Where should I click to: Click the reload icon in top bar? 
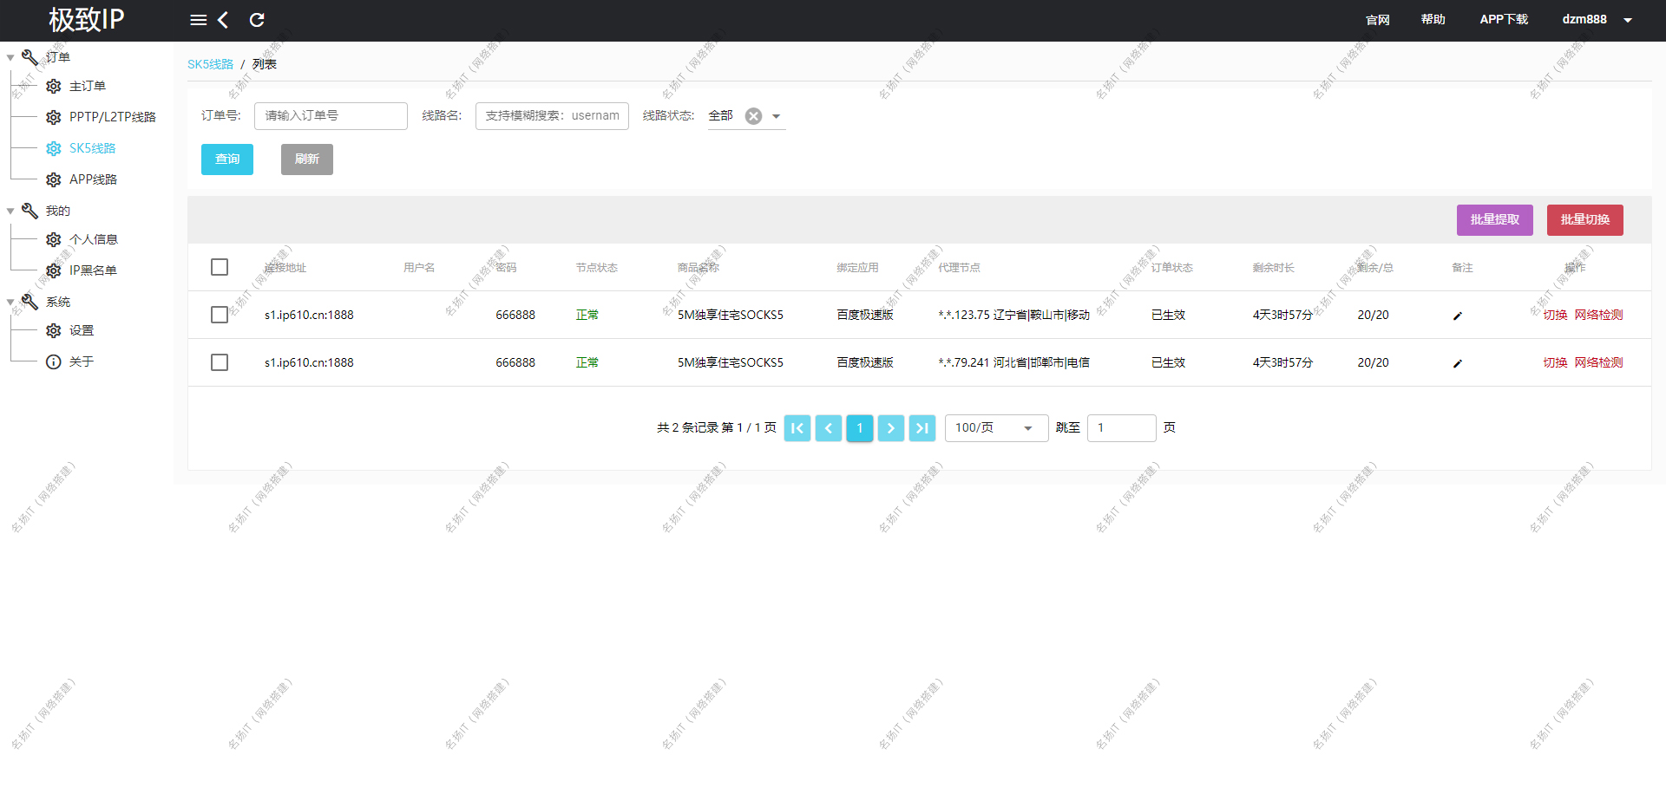coord(257,20)
